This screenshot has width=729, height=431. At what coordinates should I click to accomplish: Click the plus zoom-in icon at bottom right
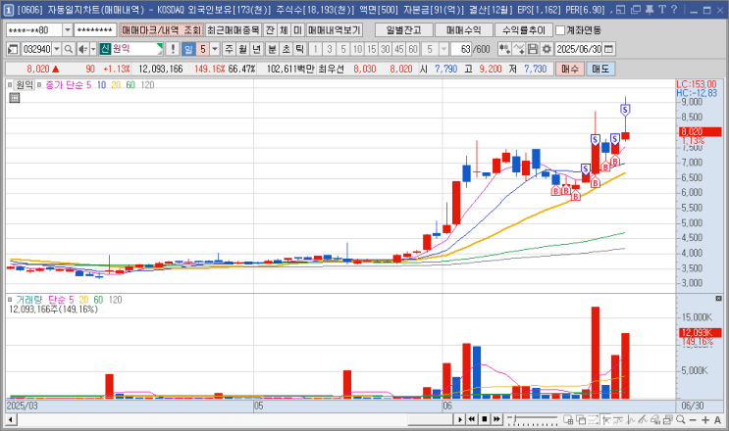(705, 420)
